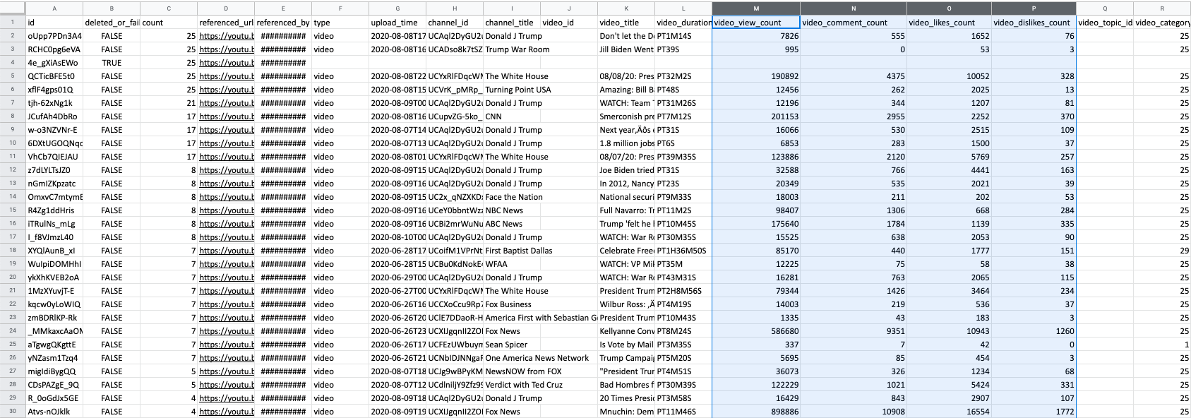Select the video_view_count header cell
The width and height of the screenshot is (1191, 418).
pos(755,23)
